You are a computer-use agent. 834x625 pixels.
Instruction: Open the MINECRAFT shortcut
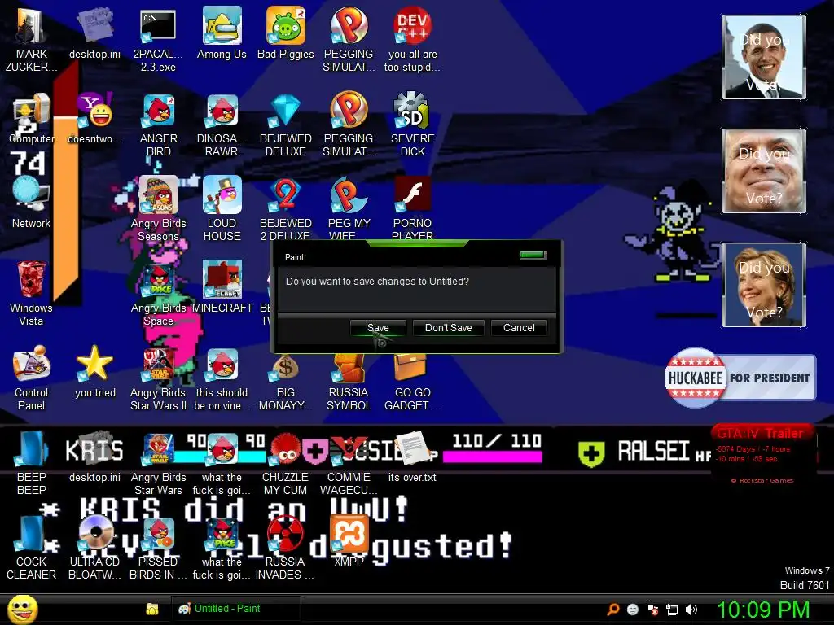[x=222, y=287]
